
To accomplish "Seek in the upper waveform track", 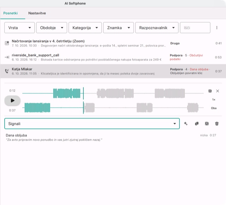I will tap(113, 94).
